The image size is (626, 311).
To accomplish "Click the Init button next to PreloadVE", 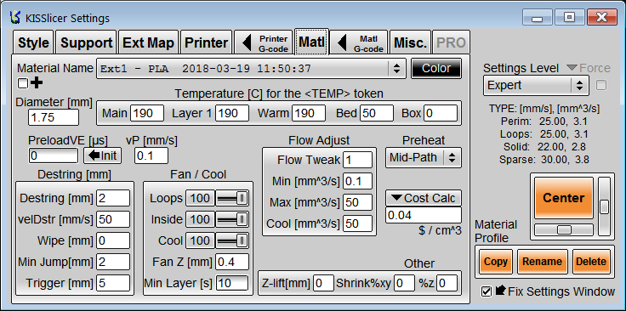I will pos(103,155).
